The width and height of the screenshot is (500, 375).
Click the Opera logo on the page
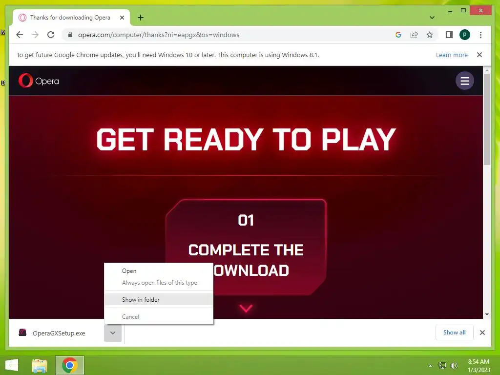coord(39,81)
